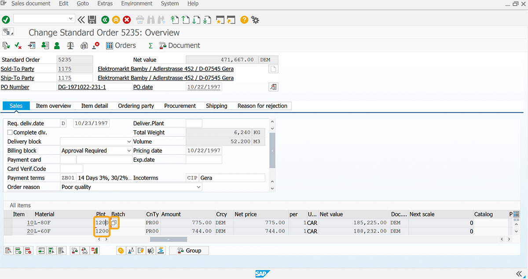Screen dimensions: 528x279
Task: Switch to the Item overview tab
Action: pyautogui.click(x=53, y=106)
